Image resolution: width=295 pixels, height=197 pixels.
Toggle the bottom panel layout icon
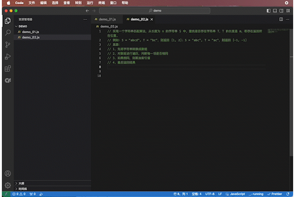(x=275, y=11)
